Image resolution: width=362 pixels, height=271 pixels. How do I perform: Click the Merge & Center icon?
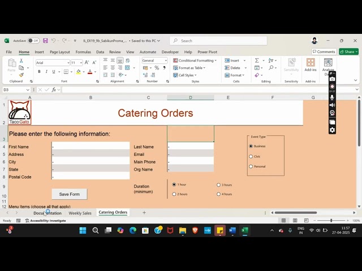click(x=127, y=68)
